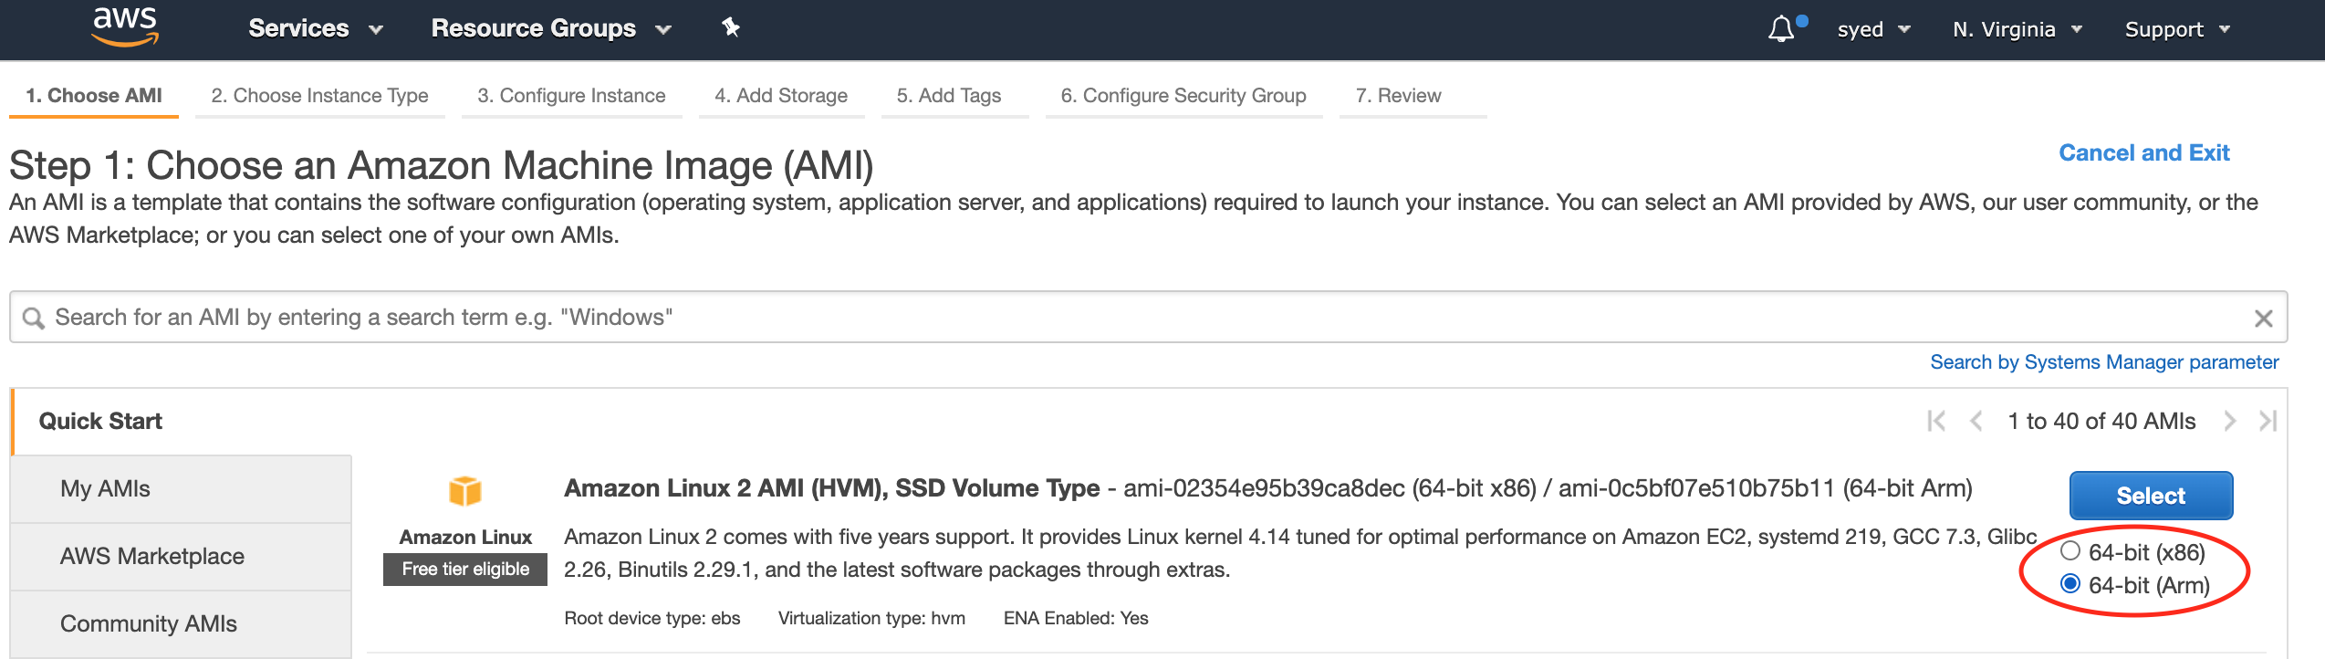This screenshot has height=659, width=2325.
Task: Open AWS Marketplace category
Action: click(x=181, y=556)
